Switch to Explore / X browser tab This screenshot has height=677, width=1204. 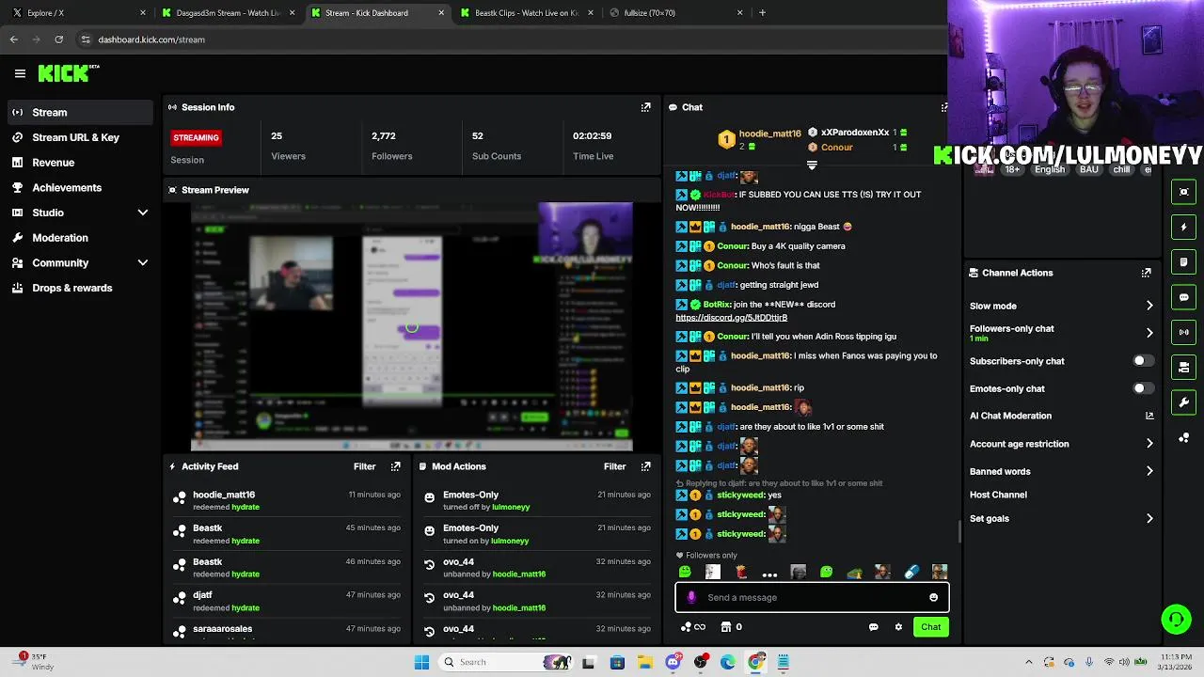(77, 13)
